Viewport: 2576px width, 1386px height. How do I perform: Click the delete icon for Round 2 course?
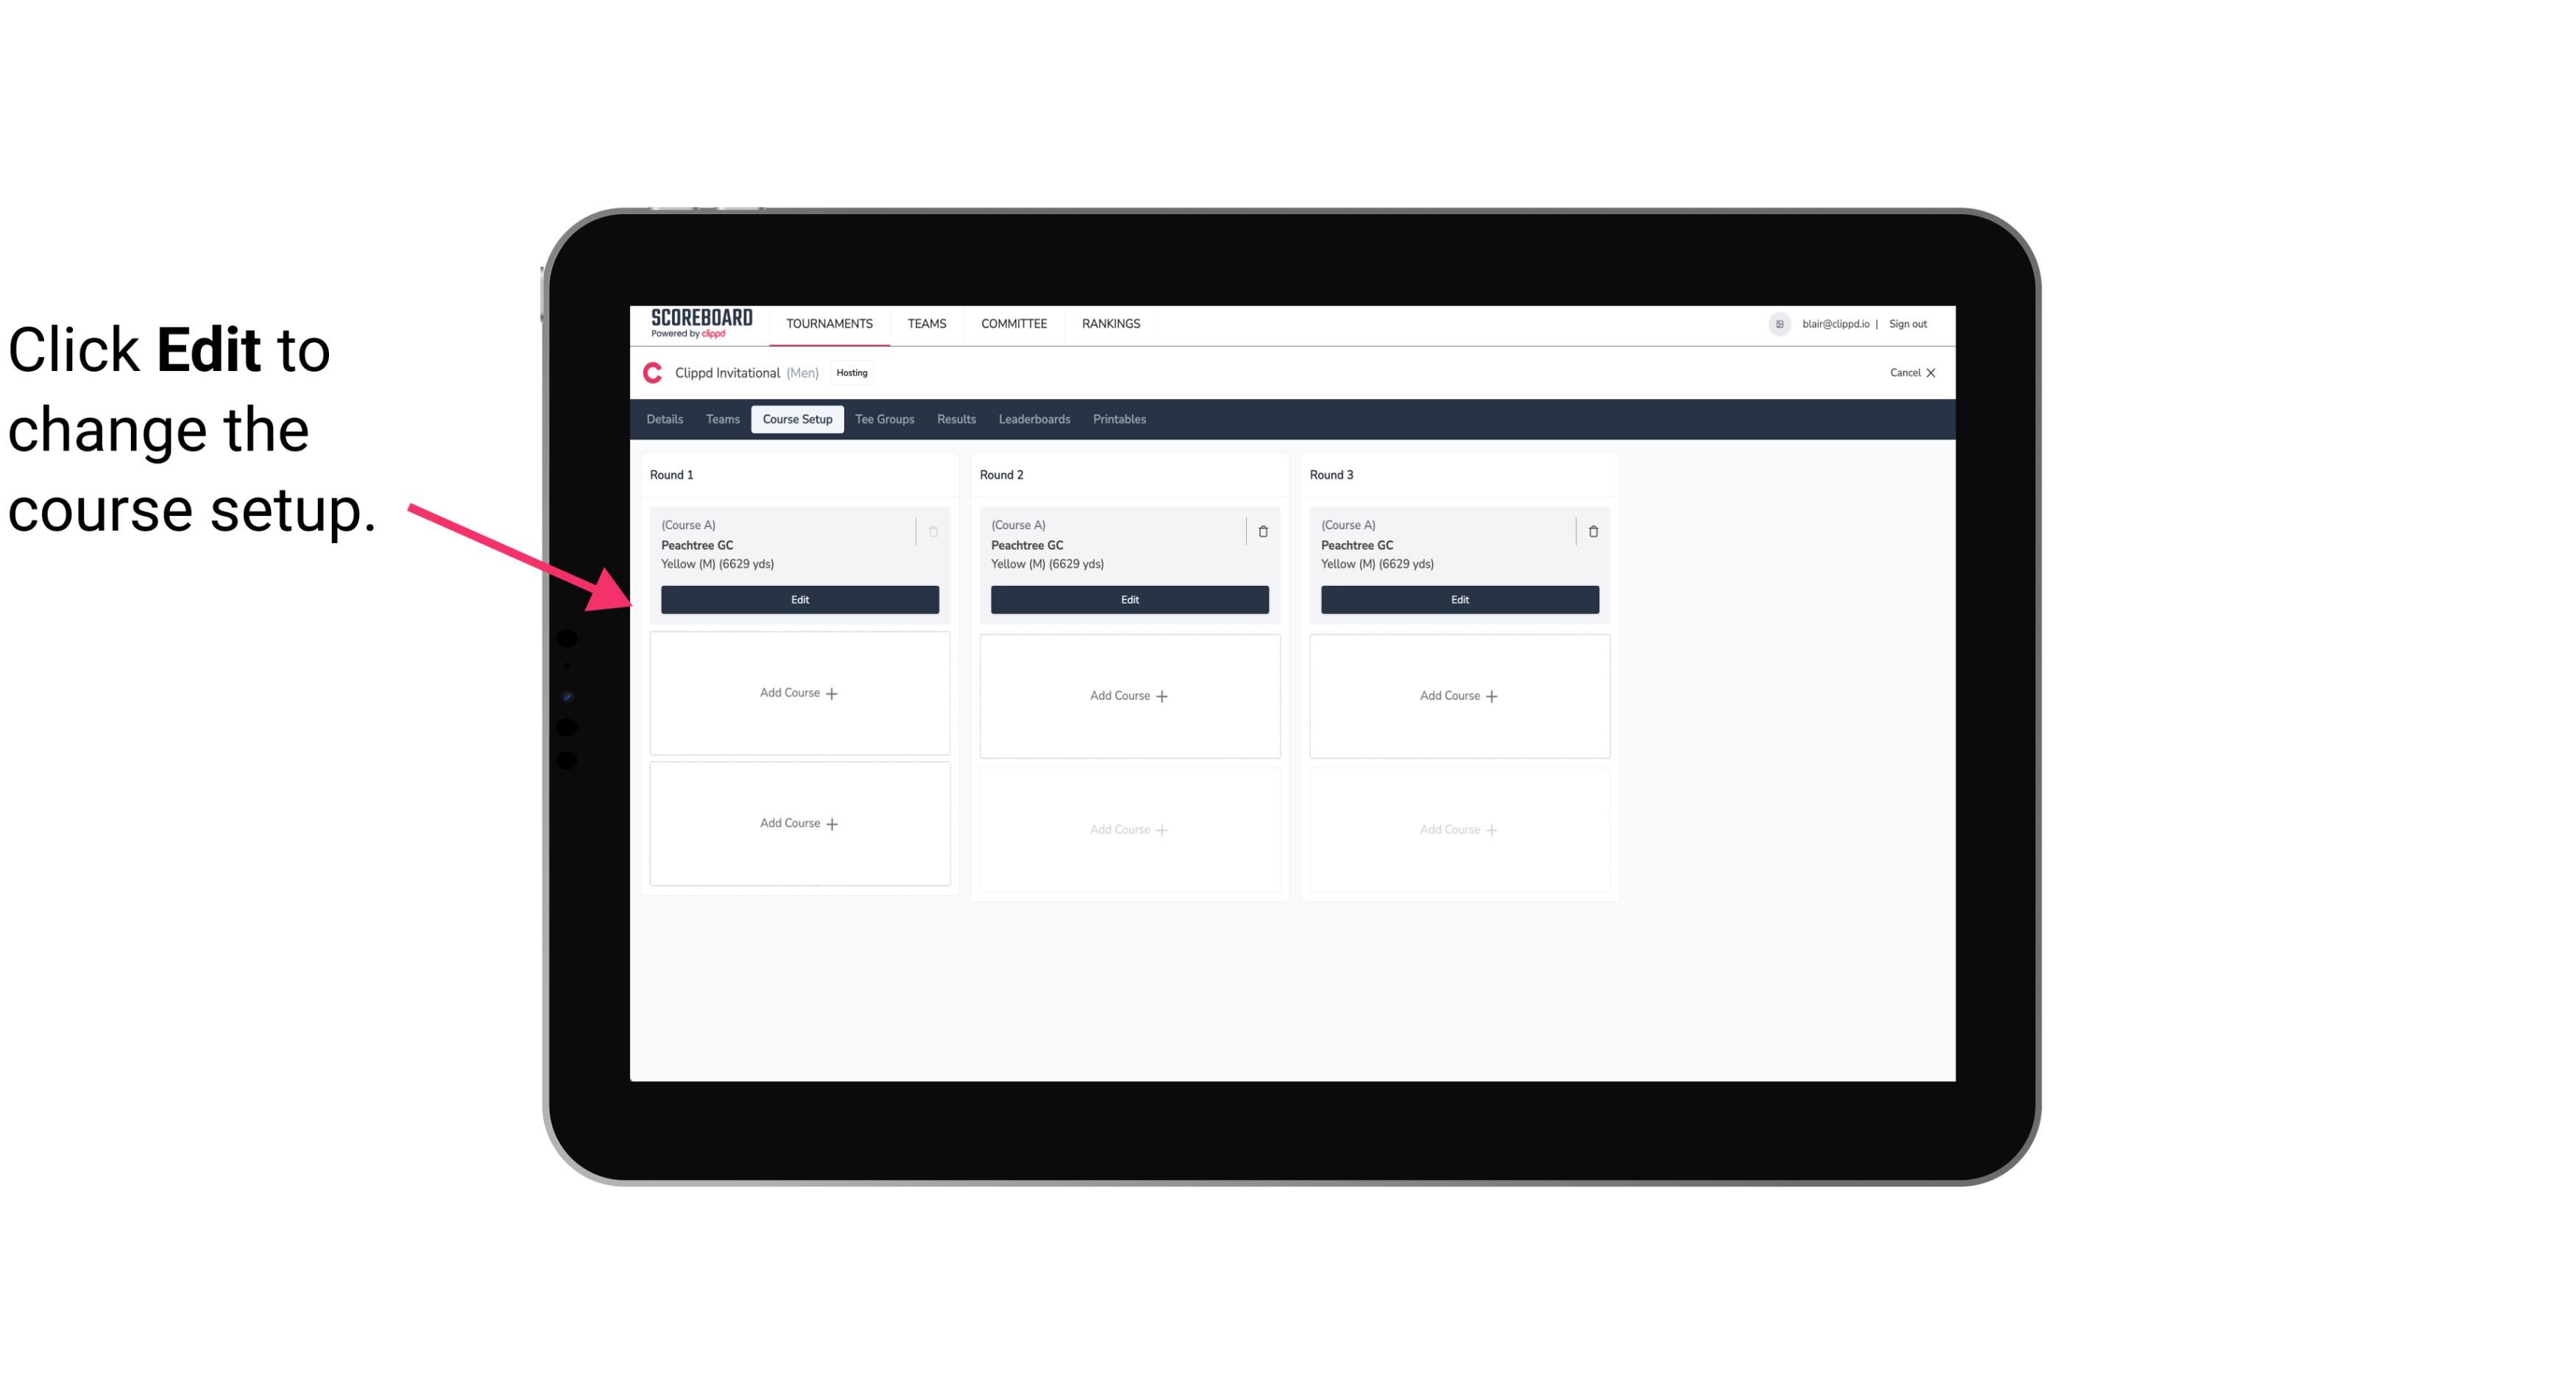click(1261, 531)
